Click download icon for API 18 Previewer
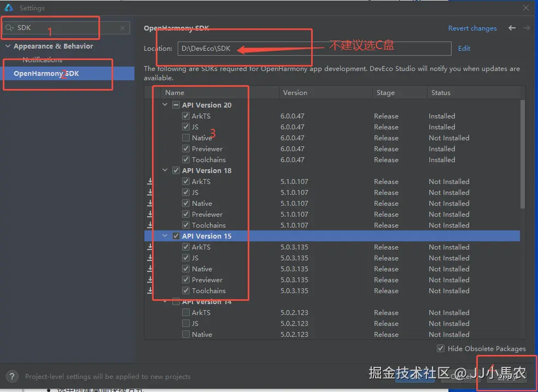The height and width of the screenshot is (392, 538). coord(150,214)
